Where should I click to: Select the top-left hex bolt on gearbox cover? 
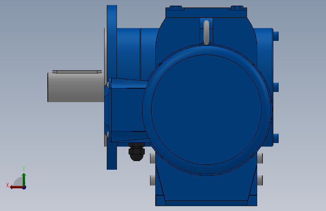(x=176, y=8)
